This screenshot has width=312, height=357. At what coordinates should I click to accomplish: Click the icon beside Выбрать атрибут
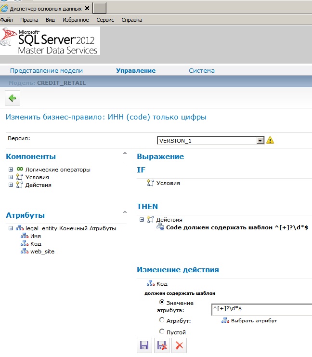[225, 320]
